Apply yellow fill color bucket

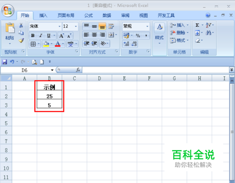(46, 44)
